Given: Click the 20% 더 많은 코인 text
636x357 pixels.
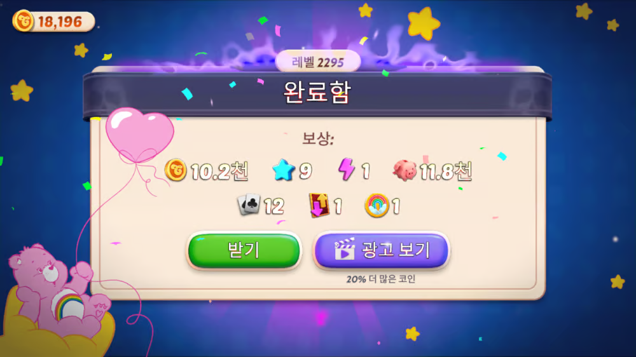Looking at the screenshot, I should click(380, 279).
